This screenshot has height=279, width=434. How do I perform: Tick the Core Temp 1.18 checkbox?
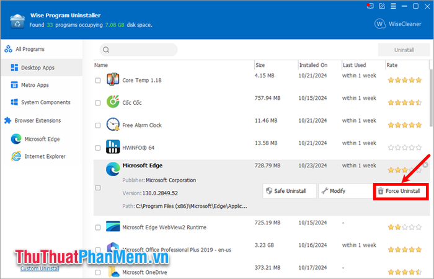click(98, 80)
